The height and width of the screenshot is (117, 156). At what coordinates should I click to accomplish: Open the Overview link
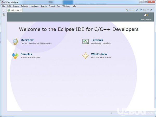tap(27, 40)
